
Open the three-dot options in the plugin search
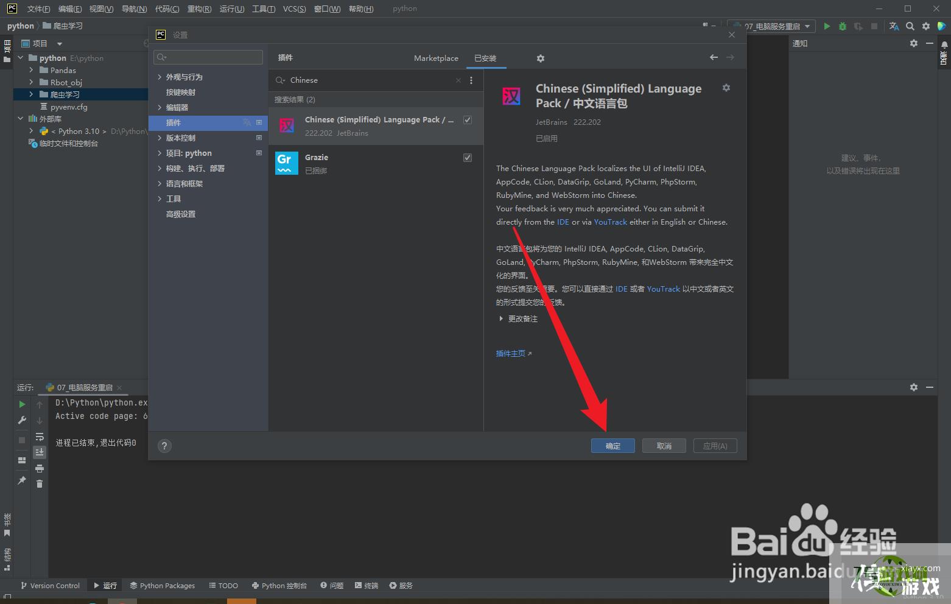coord(471,80)
